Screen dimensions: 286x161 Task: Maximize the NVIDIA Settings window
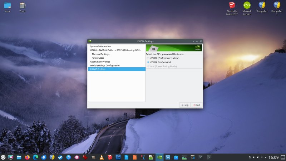click(197, 41)
